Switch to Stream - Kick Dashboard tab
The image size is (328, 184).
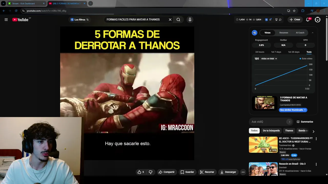[23, 4]
